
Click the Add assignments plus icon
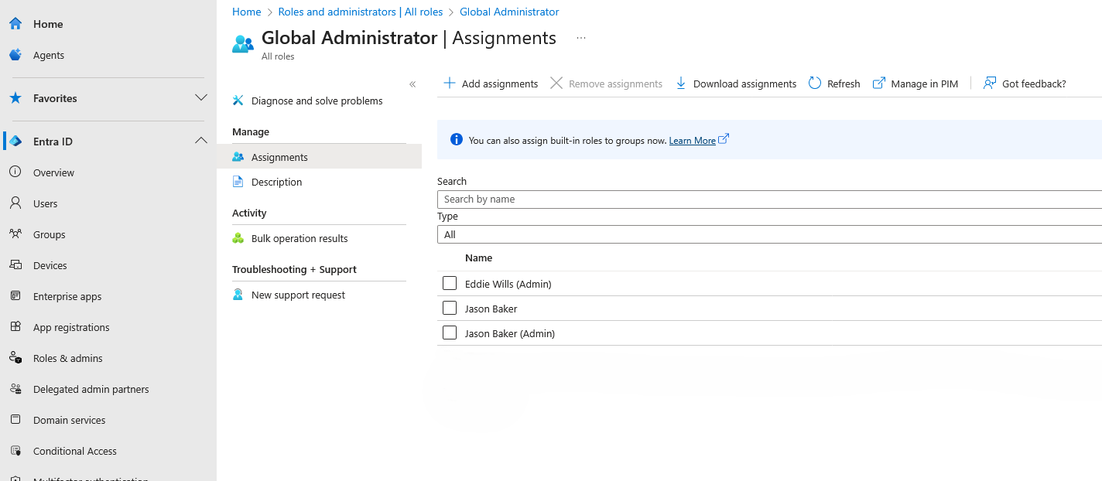[x=449, y=84]
